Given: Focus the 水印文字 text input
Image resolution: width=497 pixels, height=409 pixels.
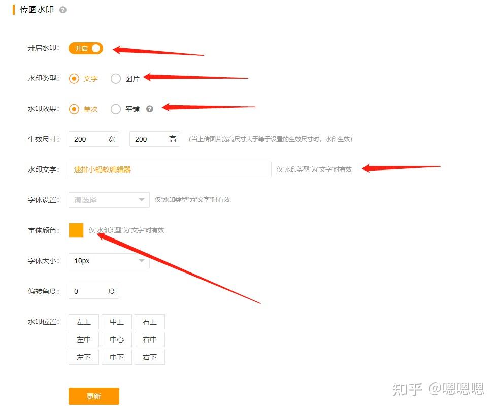Looking at the screenshot, I should click(170, 169).
